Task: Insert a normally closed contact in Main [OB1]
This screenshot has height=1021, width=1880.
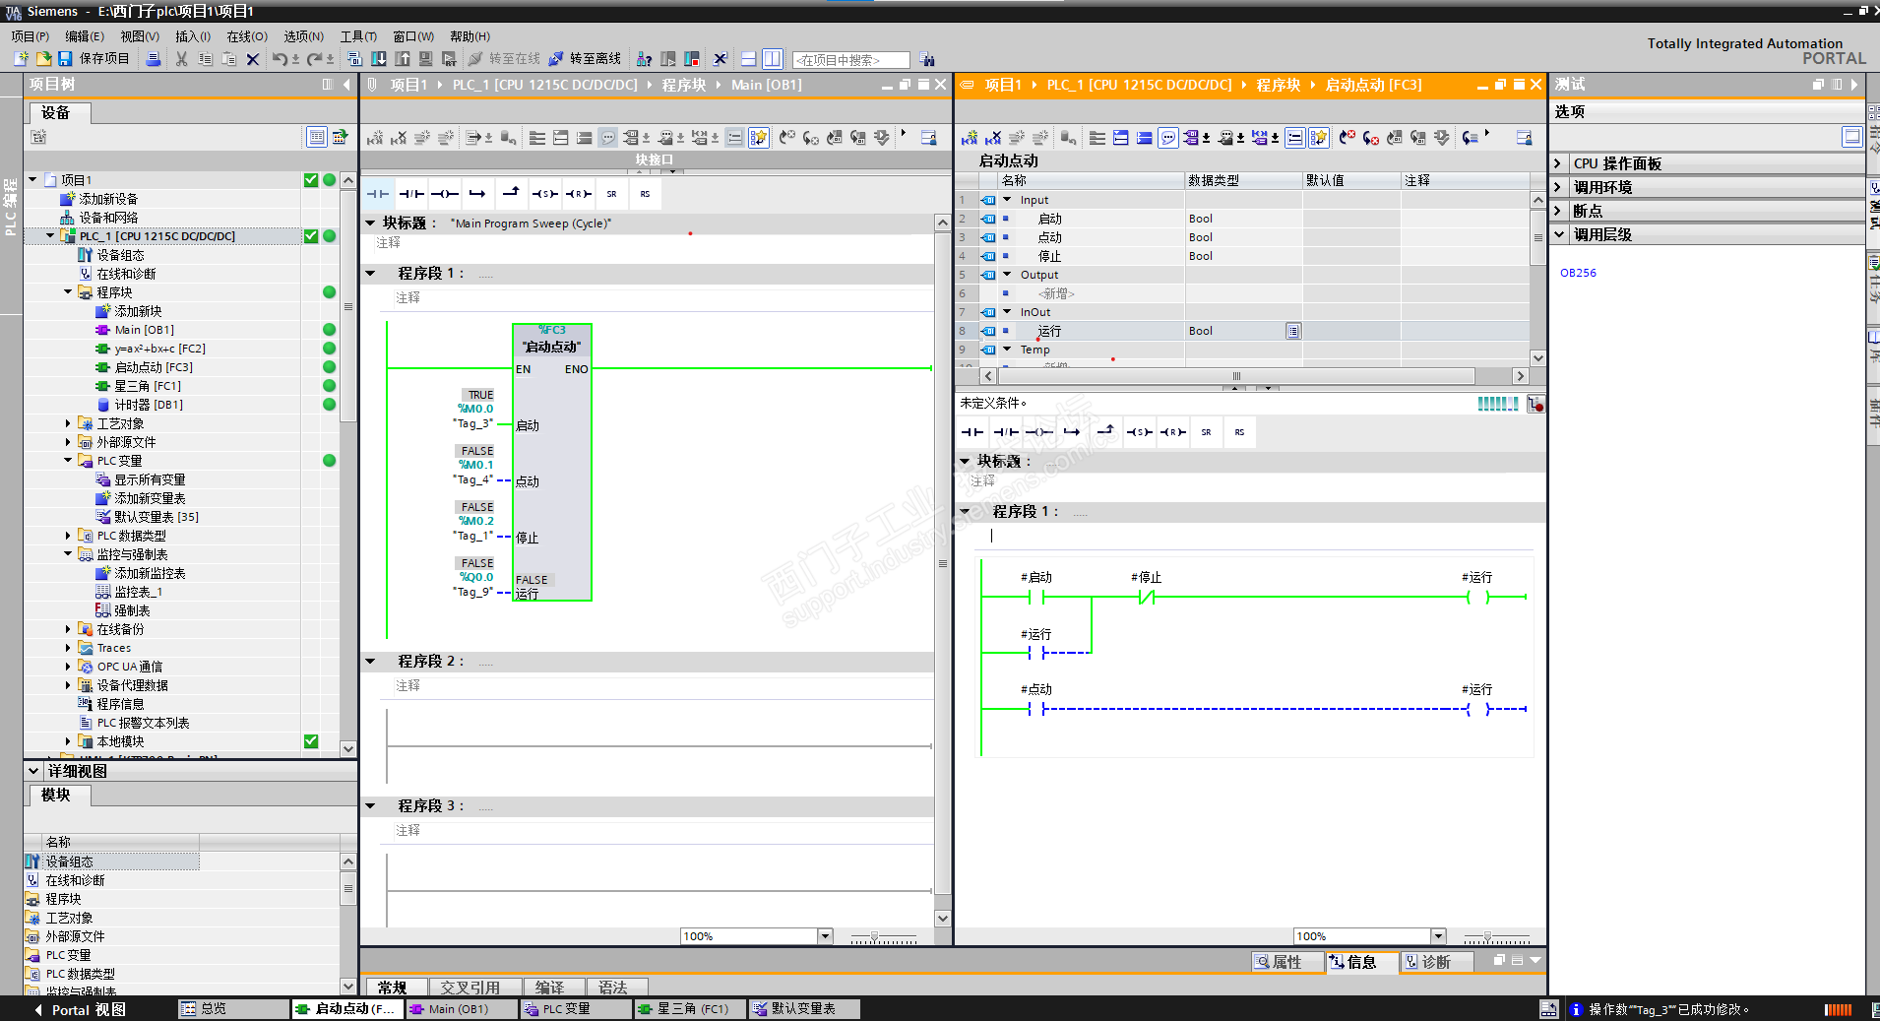Action: pos(411,194)
